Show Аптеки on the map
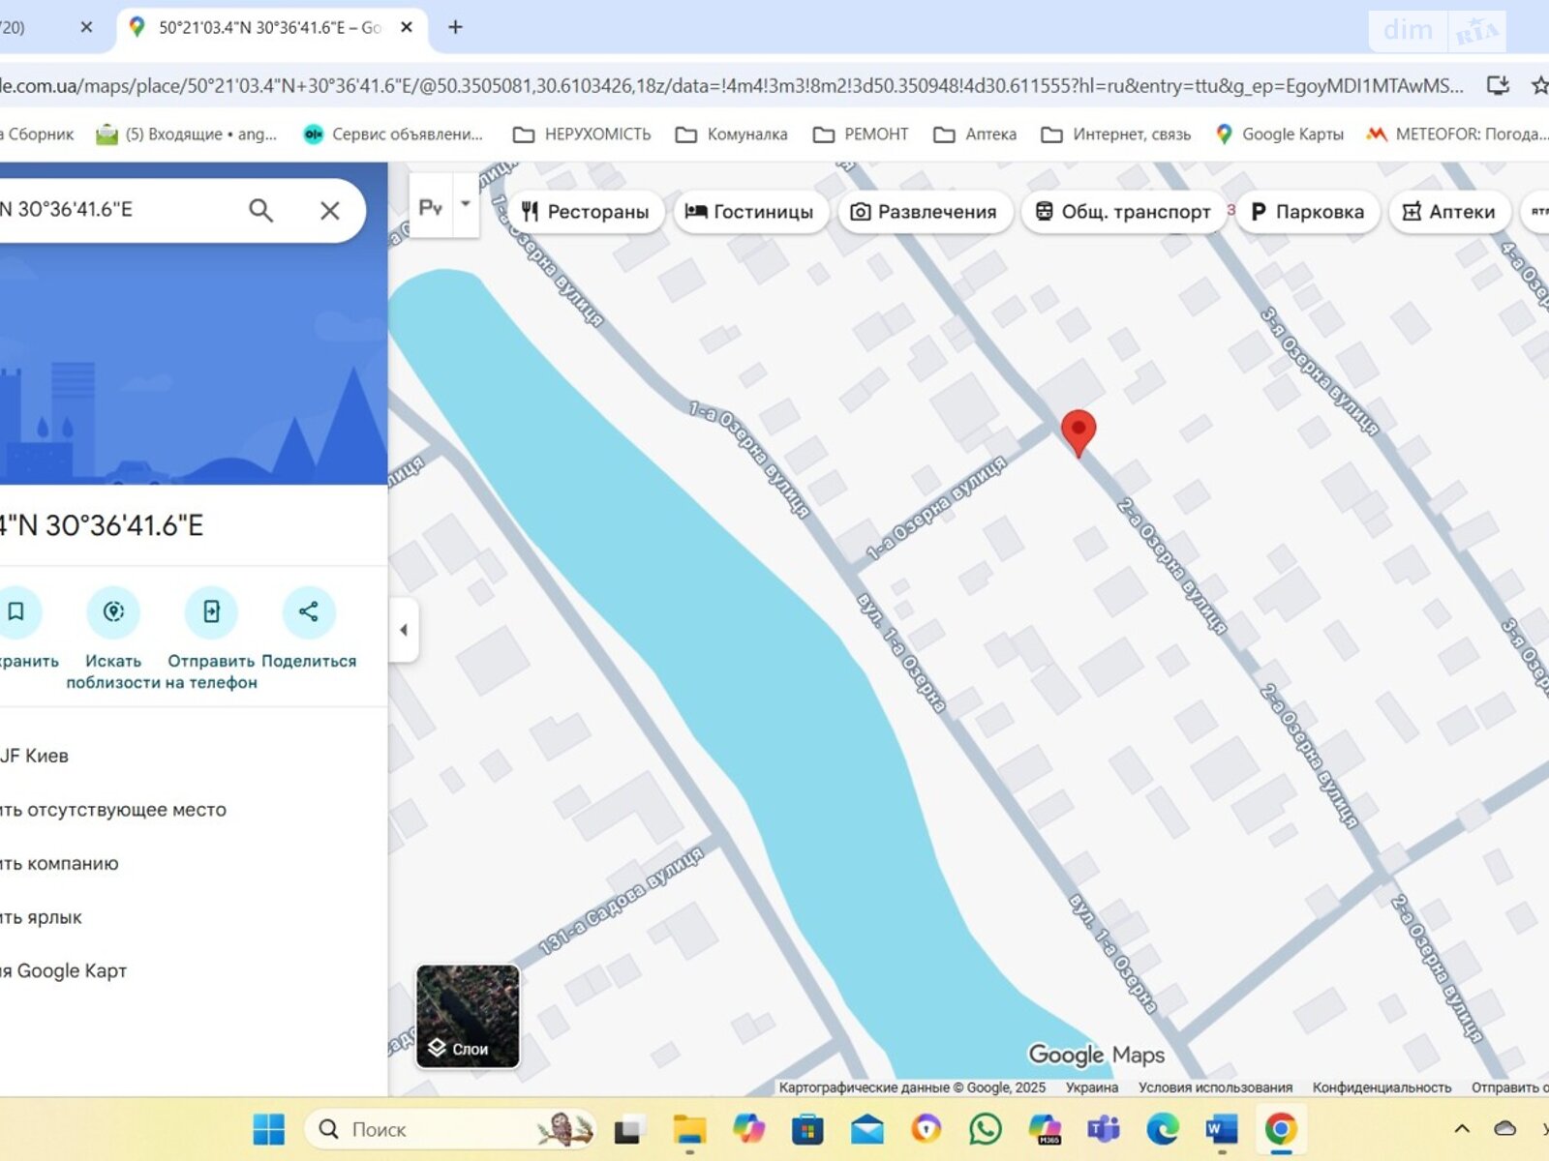This screenshot has width=1549, height=1161. pos(1448,212)
